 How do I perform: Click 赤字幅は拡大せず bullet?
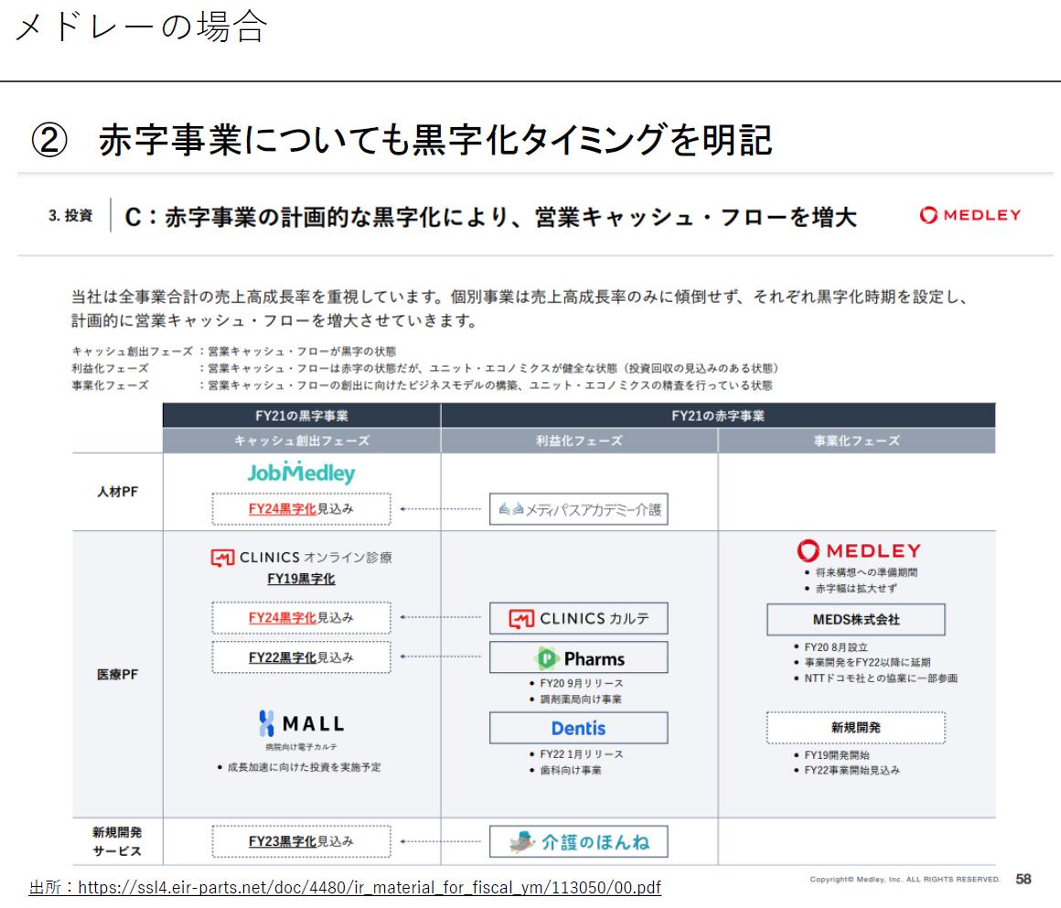tap(856, 589)
